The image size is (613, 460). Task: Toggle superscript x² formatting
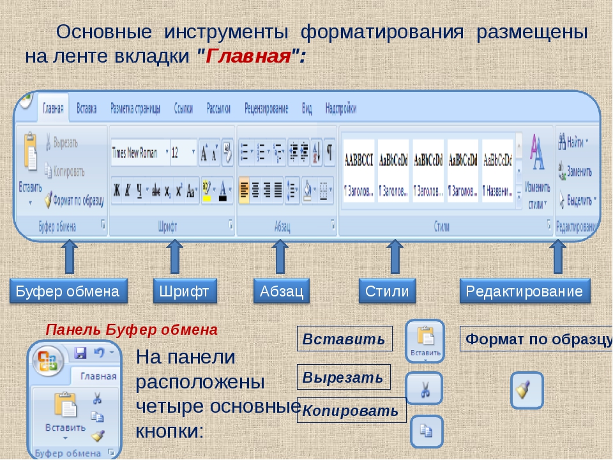point(179,190)
